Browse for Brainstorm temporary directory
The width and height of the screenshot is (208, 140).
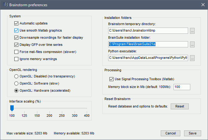click(192, 31)
